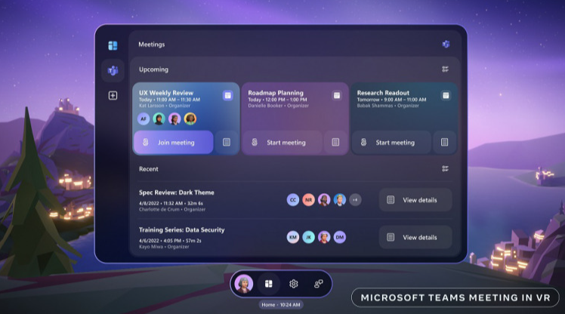
Task: Click the Meetings panel title
Action: pyautogui.click(x=151, y=45)
